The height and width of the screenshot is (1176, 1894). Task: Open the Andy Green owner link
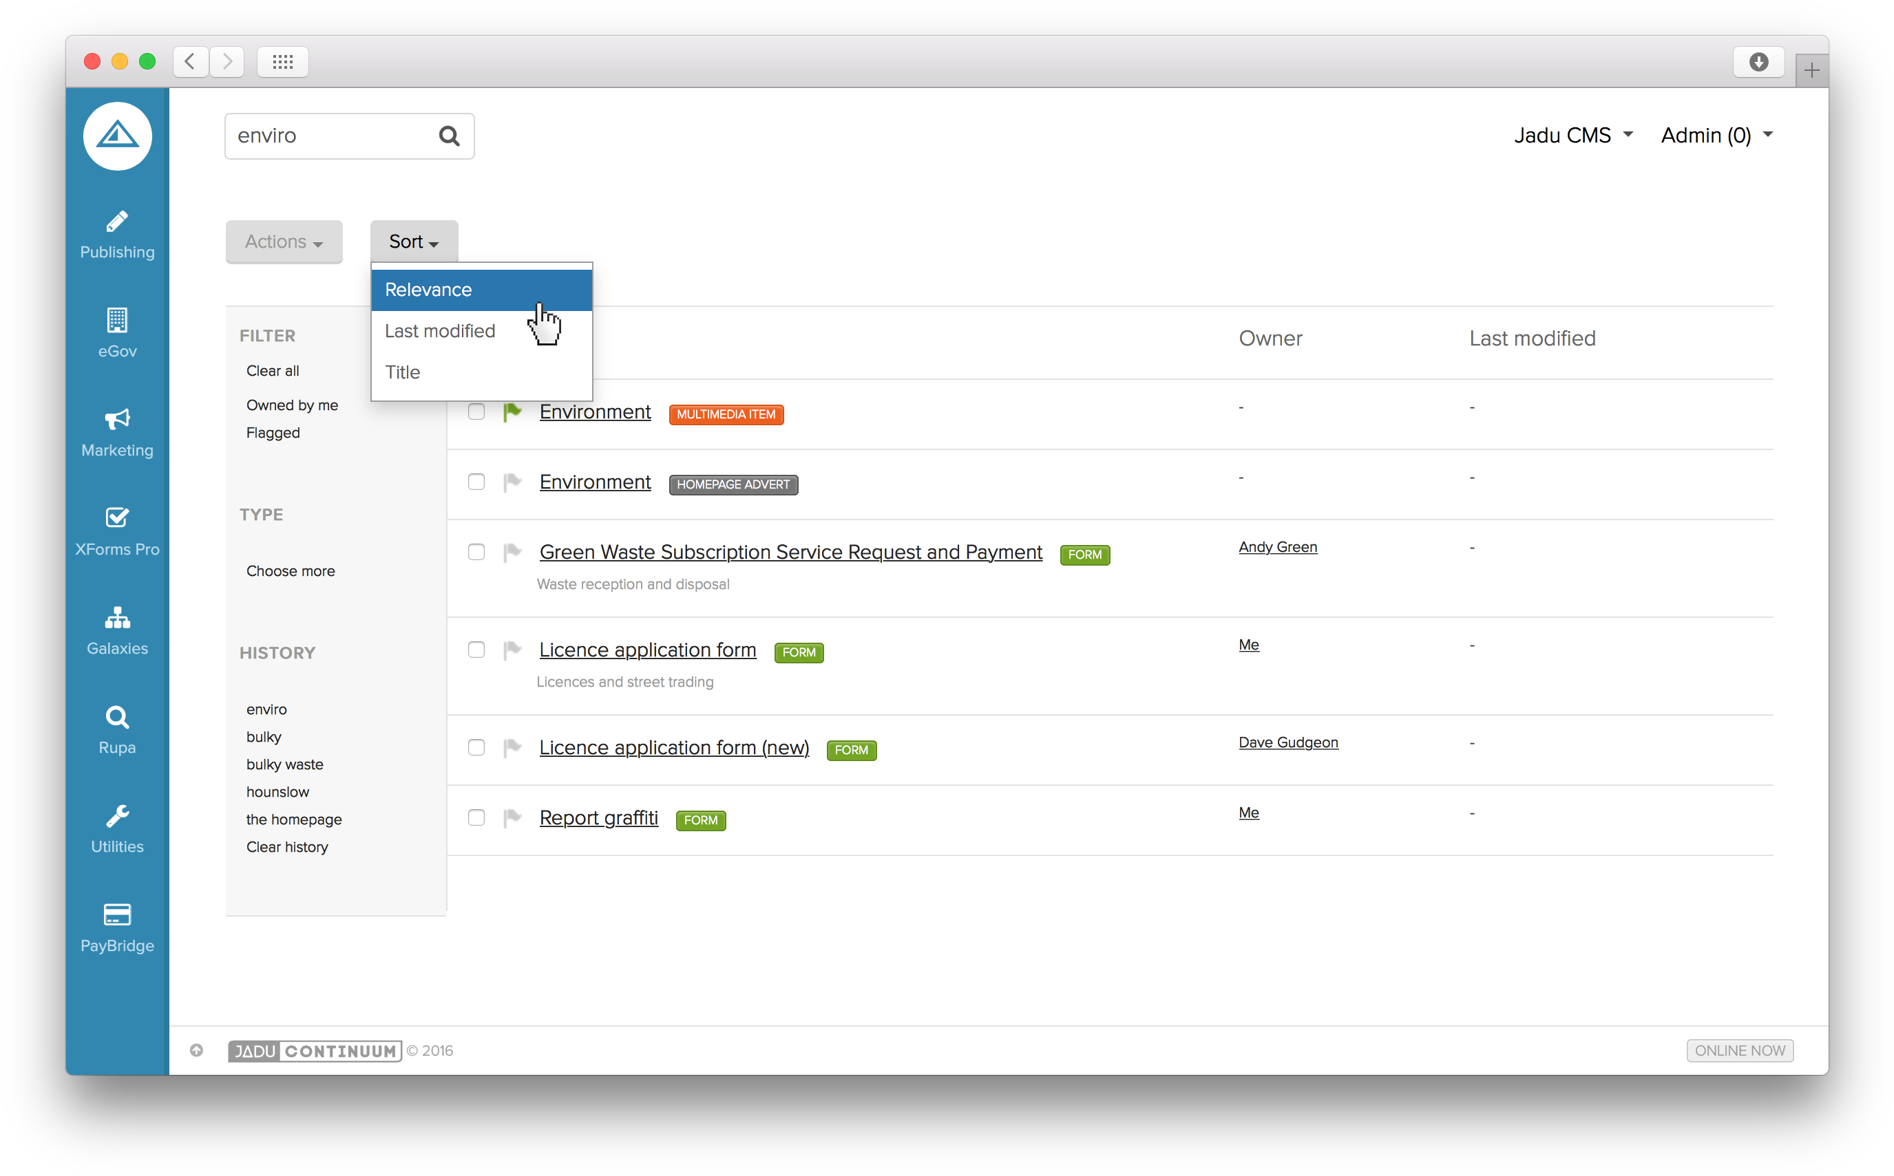pyautogui.click(x=1278, y=547)
